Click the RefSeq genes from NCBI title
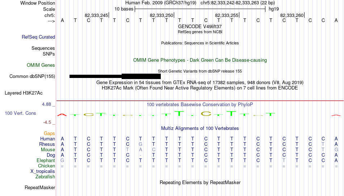The height and width of the screenshot is (196, 344). coord(200,32)
